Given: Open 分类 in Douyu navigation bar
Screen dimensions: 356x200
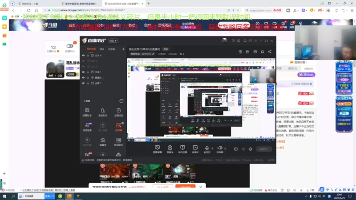Looking at the screenshot, I should click(101, 25).
